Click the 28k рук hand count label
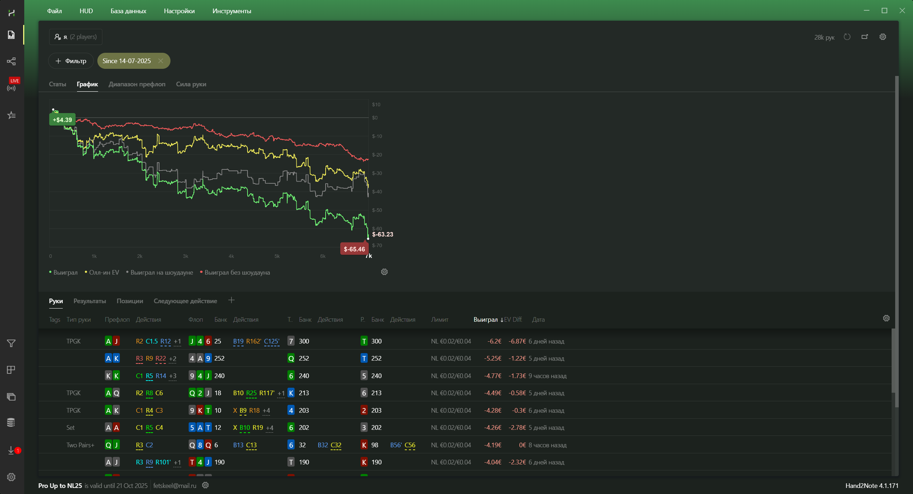 824,37
